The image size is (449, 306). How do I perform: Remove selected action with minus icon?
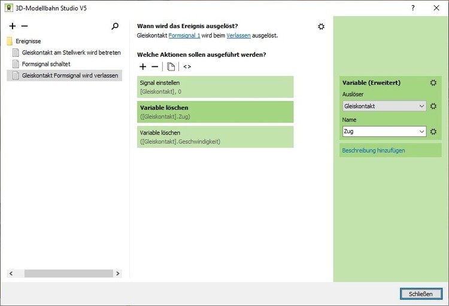pos(154,66)
